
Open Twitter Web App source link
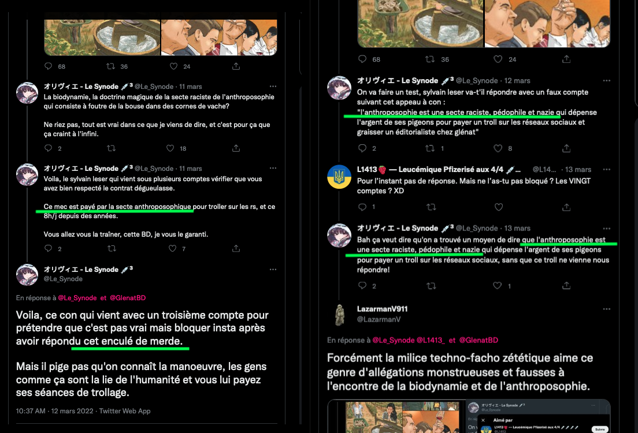click(125, 410)
